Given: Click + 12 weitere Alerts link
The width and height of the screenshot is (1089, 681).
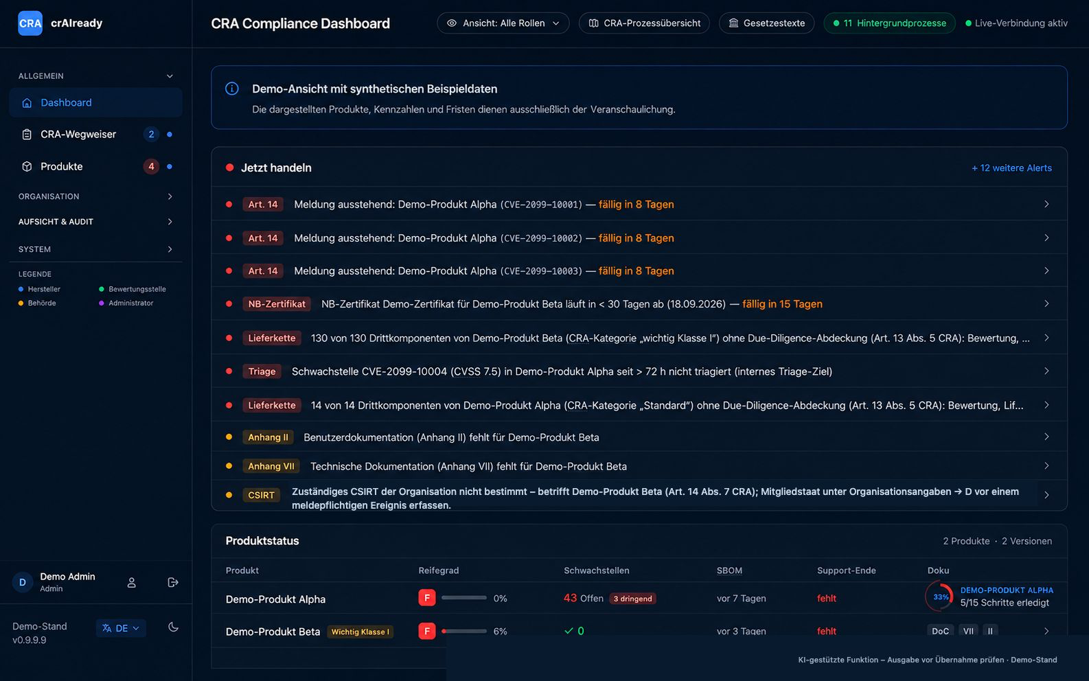Looking at the screenshot, I should click(1011, 168).
